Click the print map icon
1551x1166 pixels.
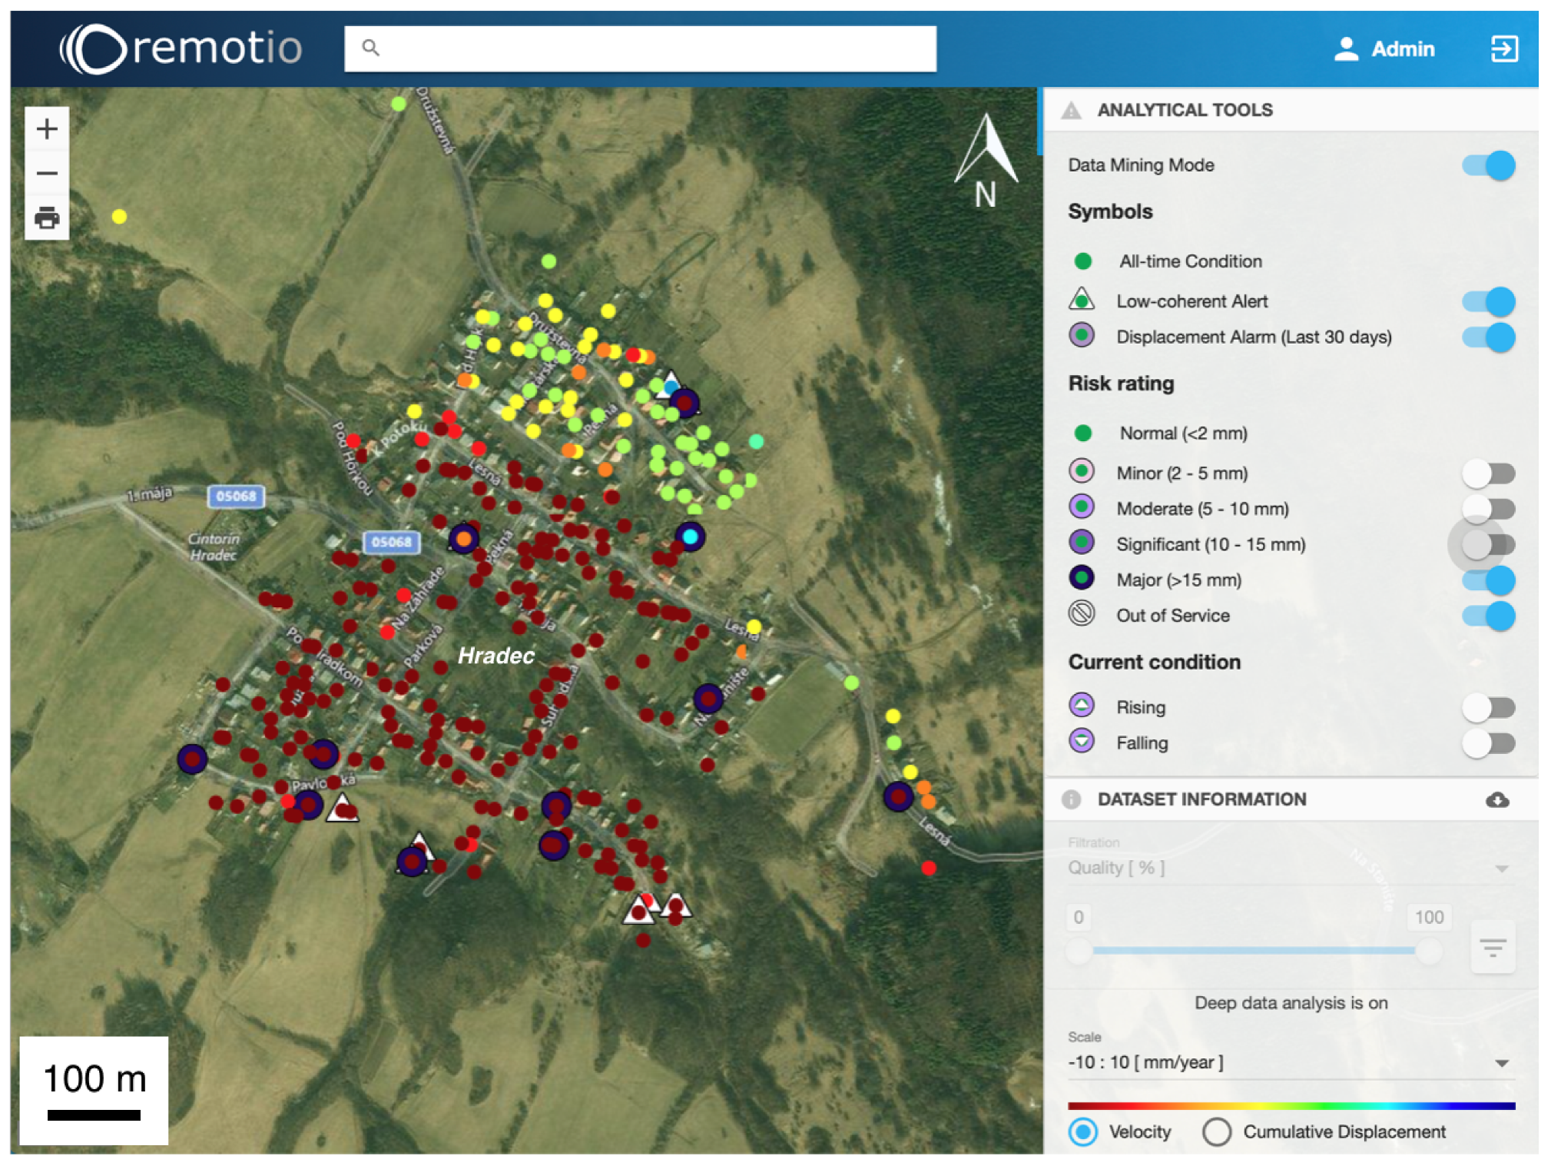click(47, 218)
